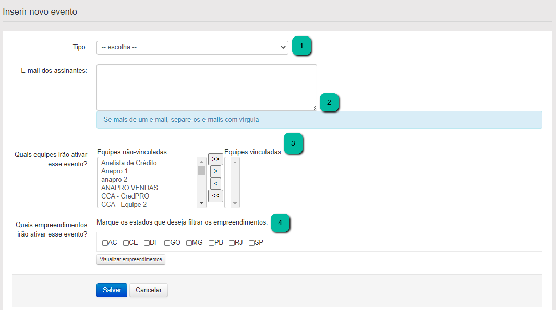
Task: Click the green badge numbered 1
Action: click(301, 46)
